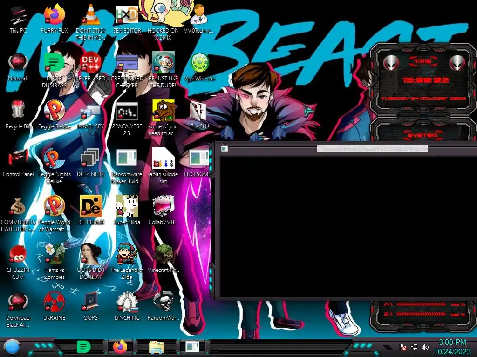Viewport: 477px width, 357px height.
Task: Switch to the console window taskbar button
Action: point(192,346)
